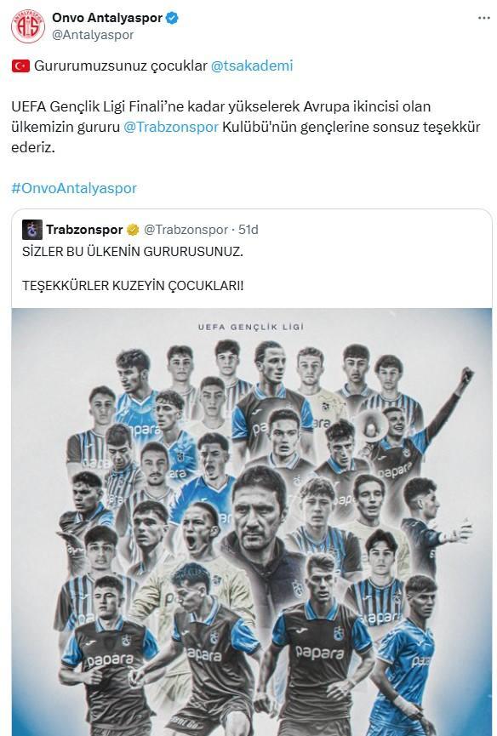The height and width of the screenshot is (736, 497).
Task: Click the blue verified badge beside Onvo Antalyaspor
Action: pos(172,19)
